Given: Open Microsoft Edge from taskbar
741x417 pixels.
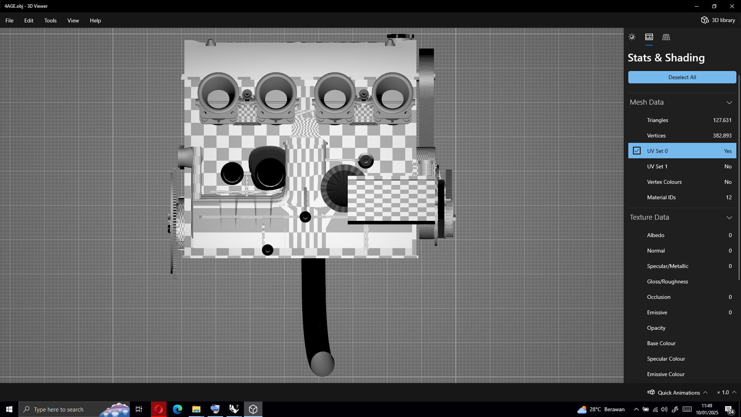Looking at the screenshot, I should click(178, 409).
